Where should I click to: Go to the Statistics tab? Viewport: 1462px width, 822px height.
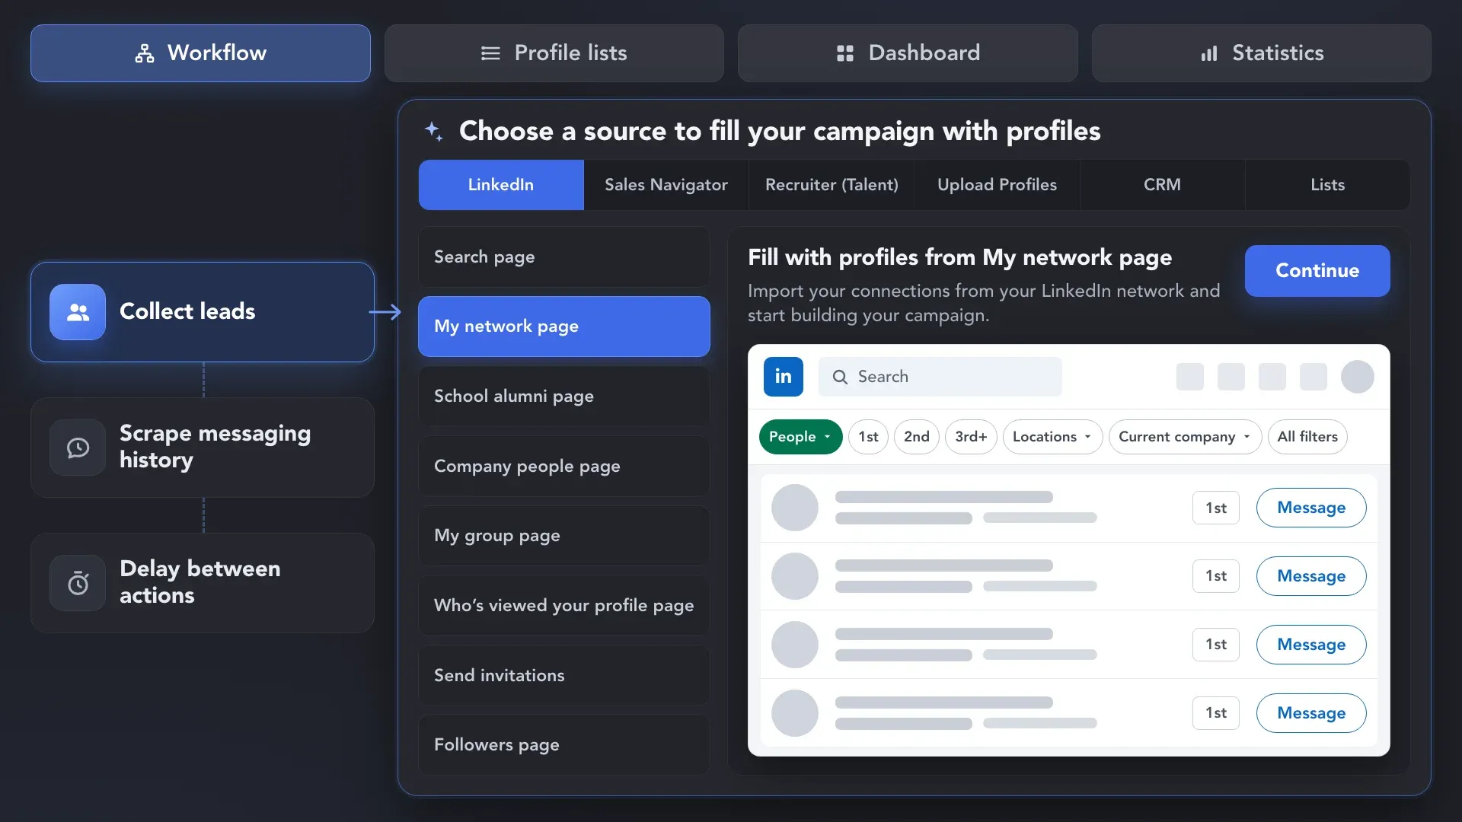(x=1262, y=53)
